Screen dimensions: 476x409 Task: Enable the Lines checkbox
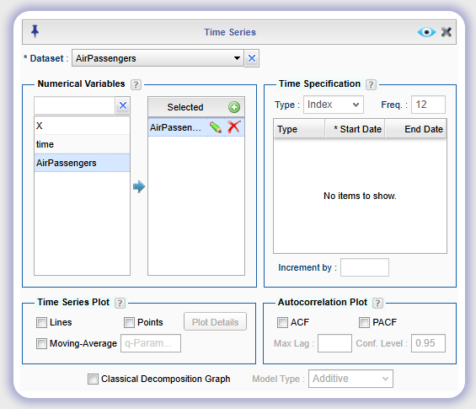tap(41, 322)
